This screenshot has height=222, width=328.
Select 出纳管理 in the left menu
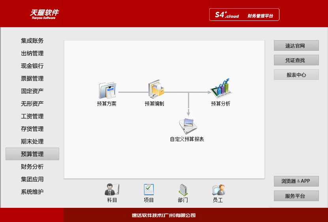click(x=32, y=53)
